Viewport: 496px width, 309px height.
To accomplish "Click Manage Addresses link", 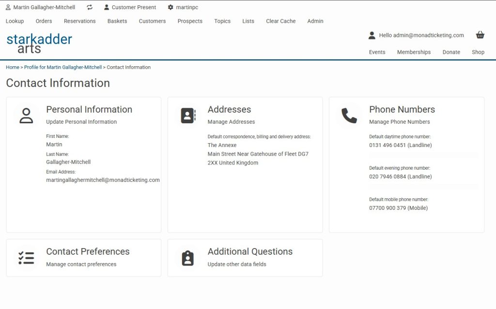I will click(x=231, y=122).
